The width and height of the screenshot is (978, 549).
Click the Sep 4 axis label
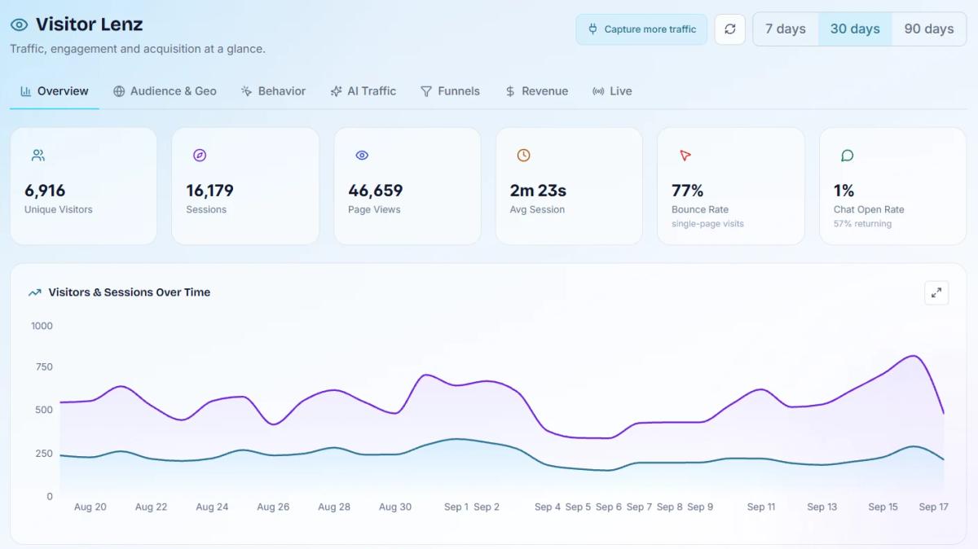pyautogui.click(x=548, y=507)
